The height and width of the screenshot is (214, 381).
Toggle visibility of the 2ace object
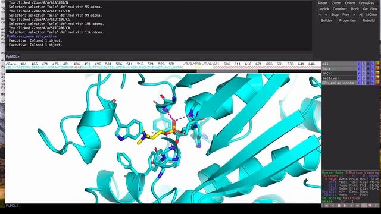click(x=339, y=69)
